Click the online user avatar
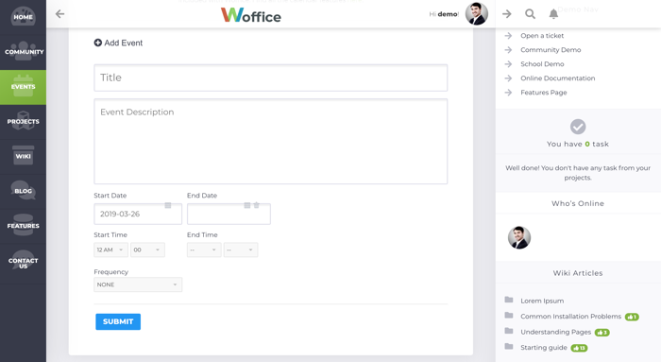Image resolution: width=661 pixels, height=362 pixels. point(519,237)
